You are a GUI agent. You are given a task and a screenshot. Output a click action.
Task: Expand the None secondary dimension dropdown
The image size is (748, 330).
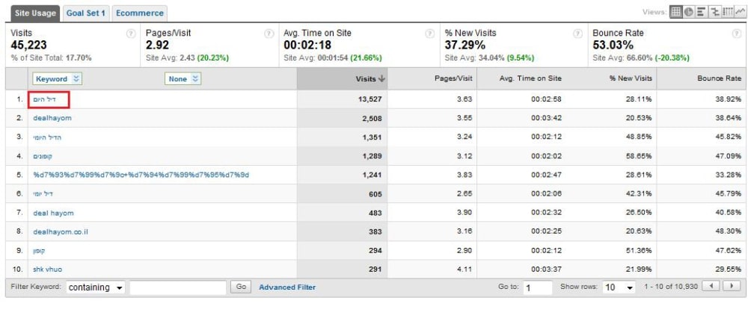coord(183,79)
